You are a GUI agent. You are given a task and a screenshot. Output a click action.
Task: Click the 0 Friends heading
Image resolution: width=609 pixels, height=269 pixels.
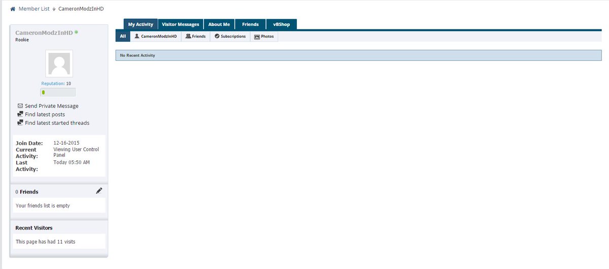[27, 192]
